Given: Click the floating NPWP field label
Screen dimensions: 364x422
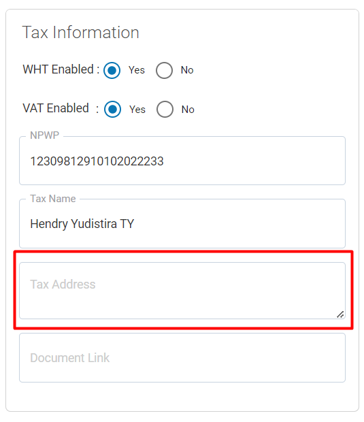Looking at the screenshot, I should tap(44, 135).
